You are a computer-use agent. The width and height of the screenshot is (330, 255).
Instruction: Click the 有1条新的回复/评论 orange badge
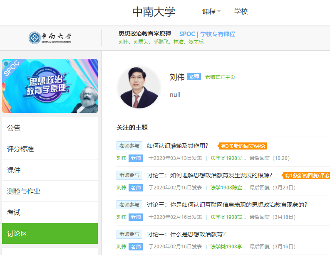[x=306, y=175]
